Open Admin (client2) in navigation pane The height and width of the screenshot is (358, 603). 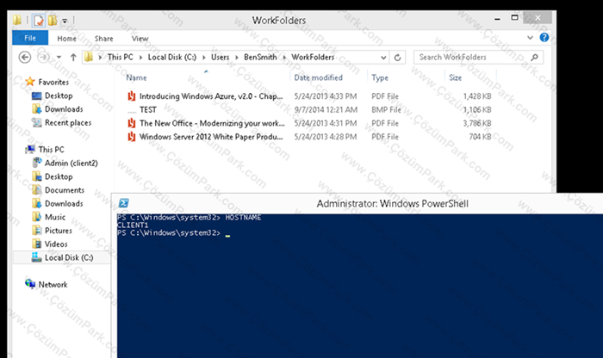(x=71, y=163)
